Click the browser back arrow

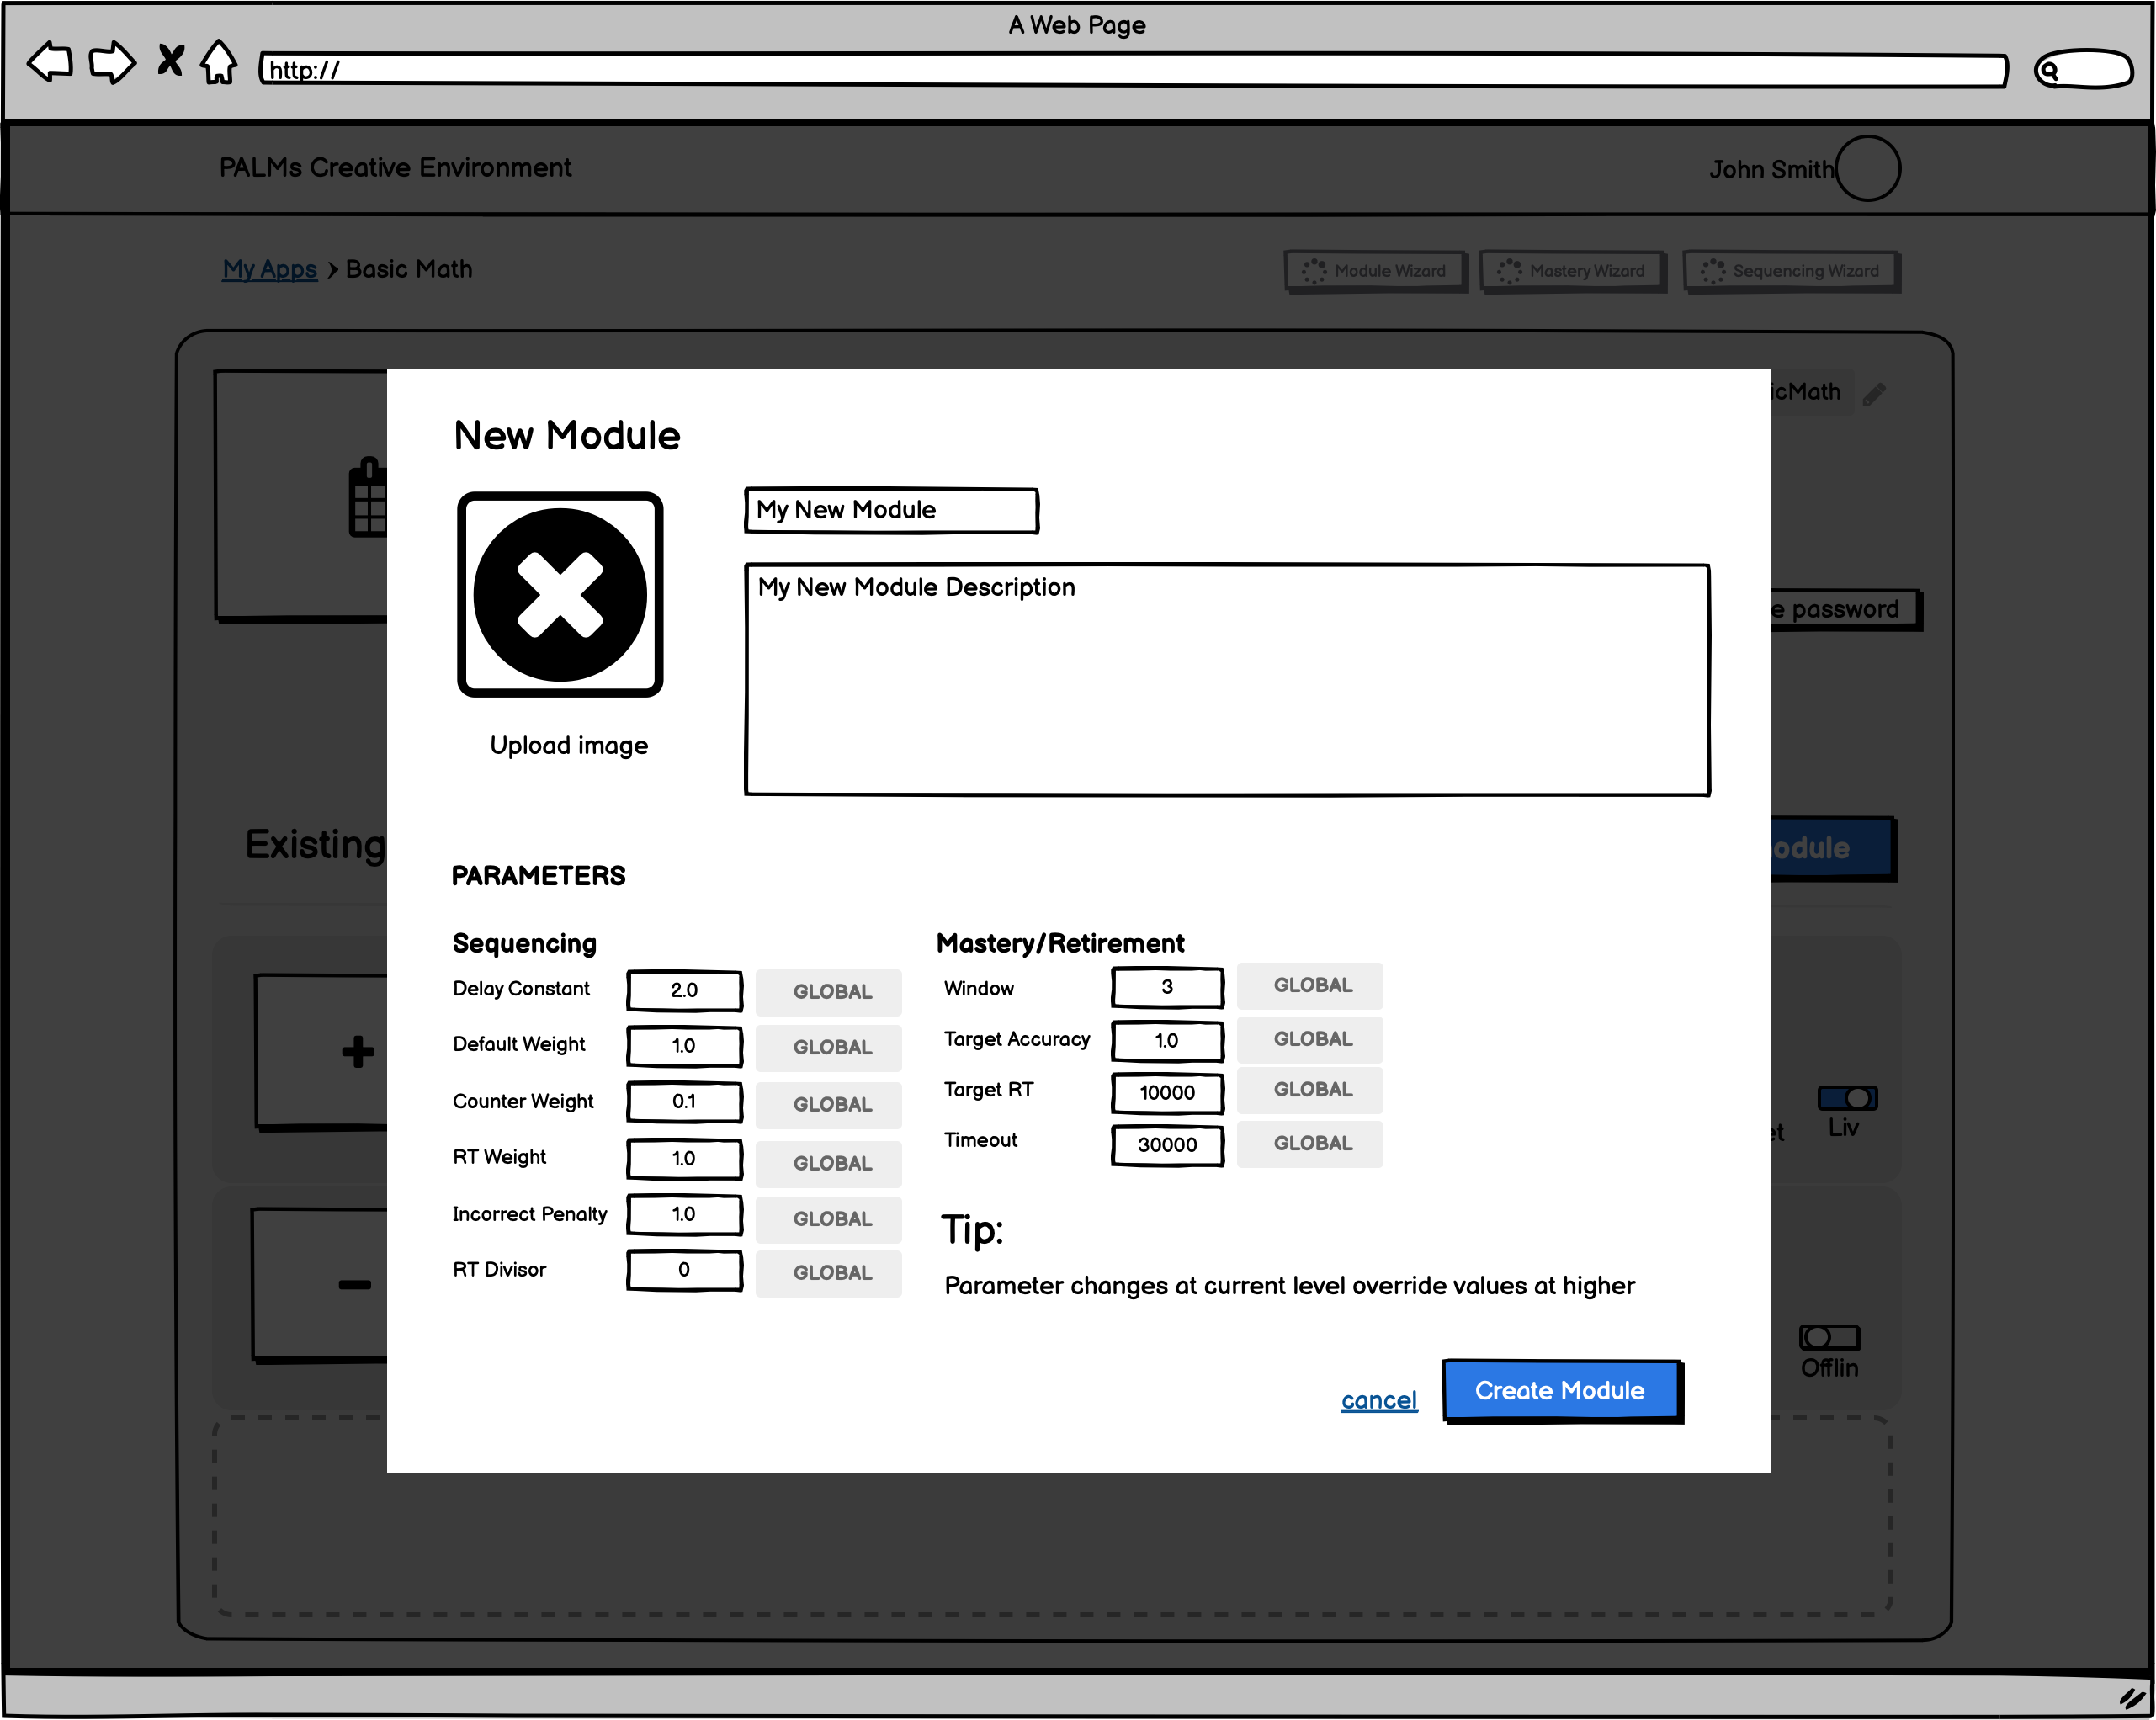[50, 63]
